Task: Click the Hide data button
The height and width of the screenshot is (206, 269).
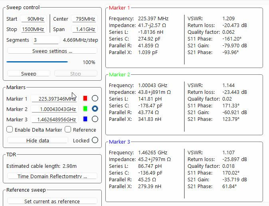Action: tap(38, 140)
